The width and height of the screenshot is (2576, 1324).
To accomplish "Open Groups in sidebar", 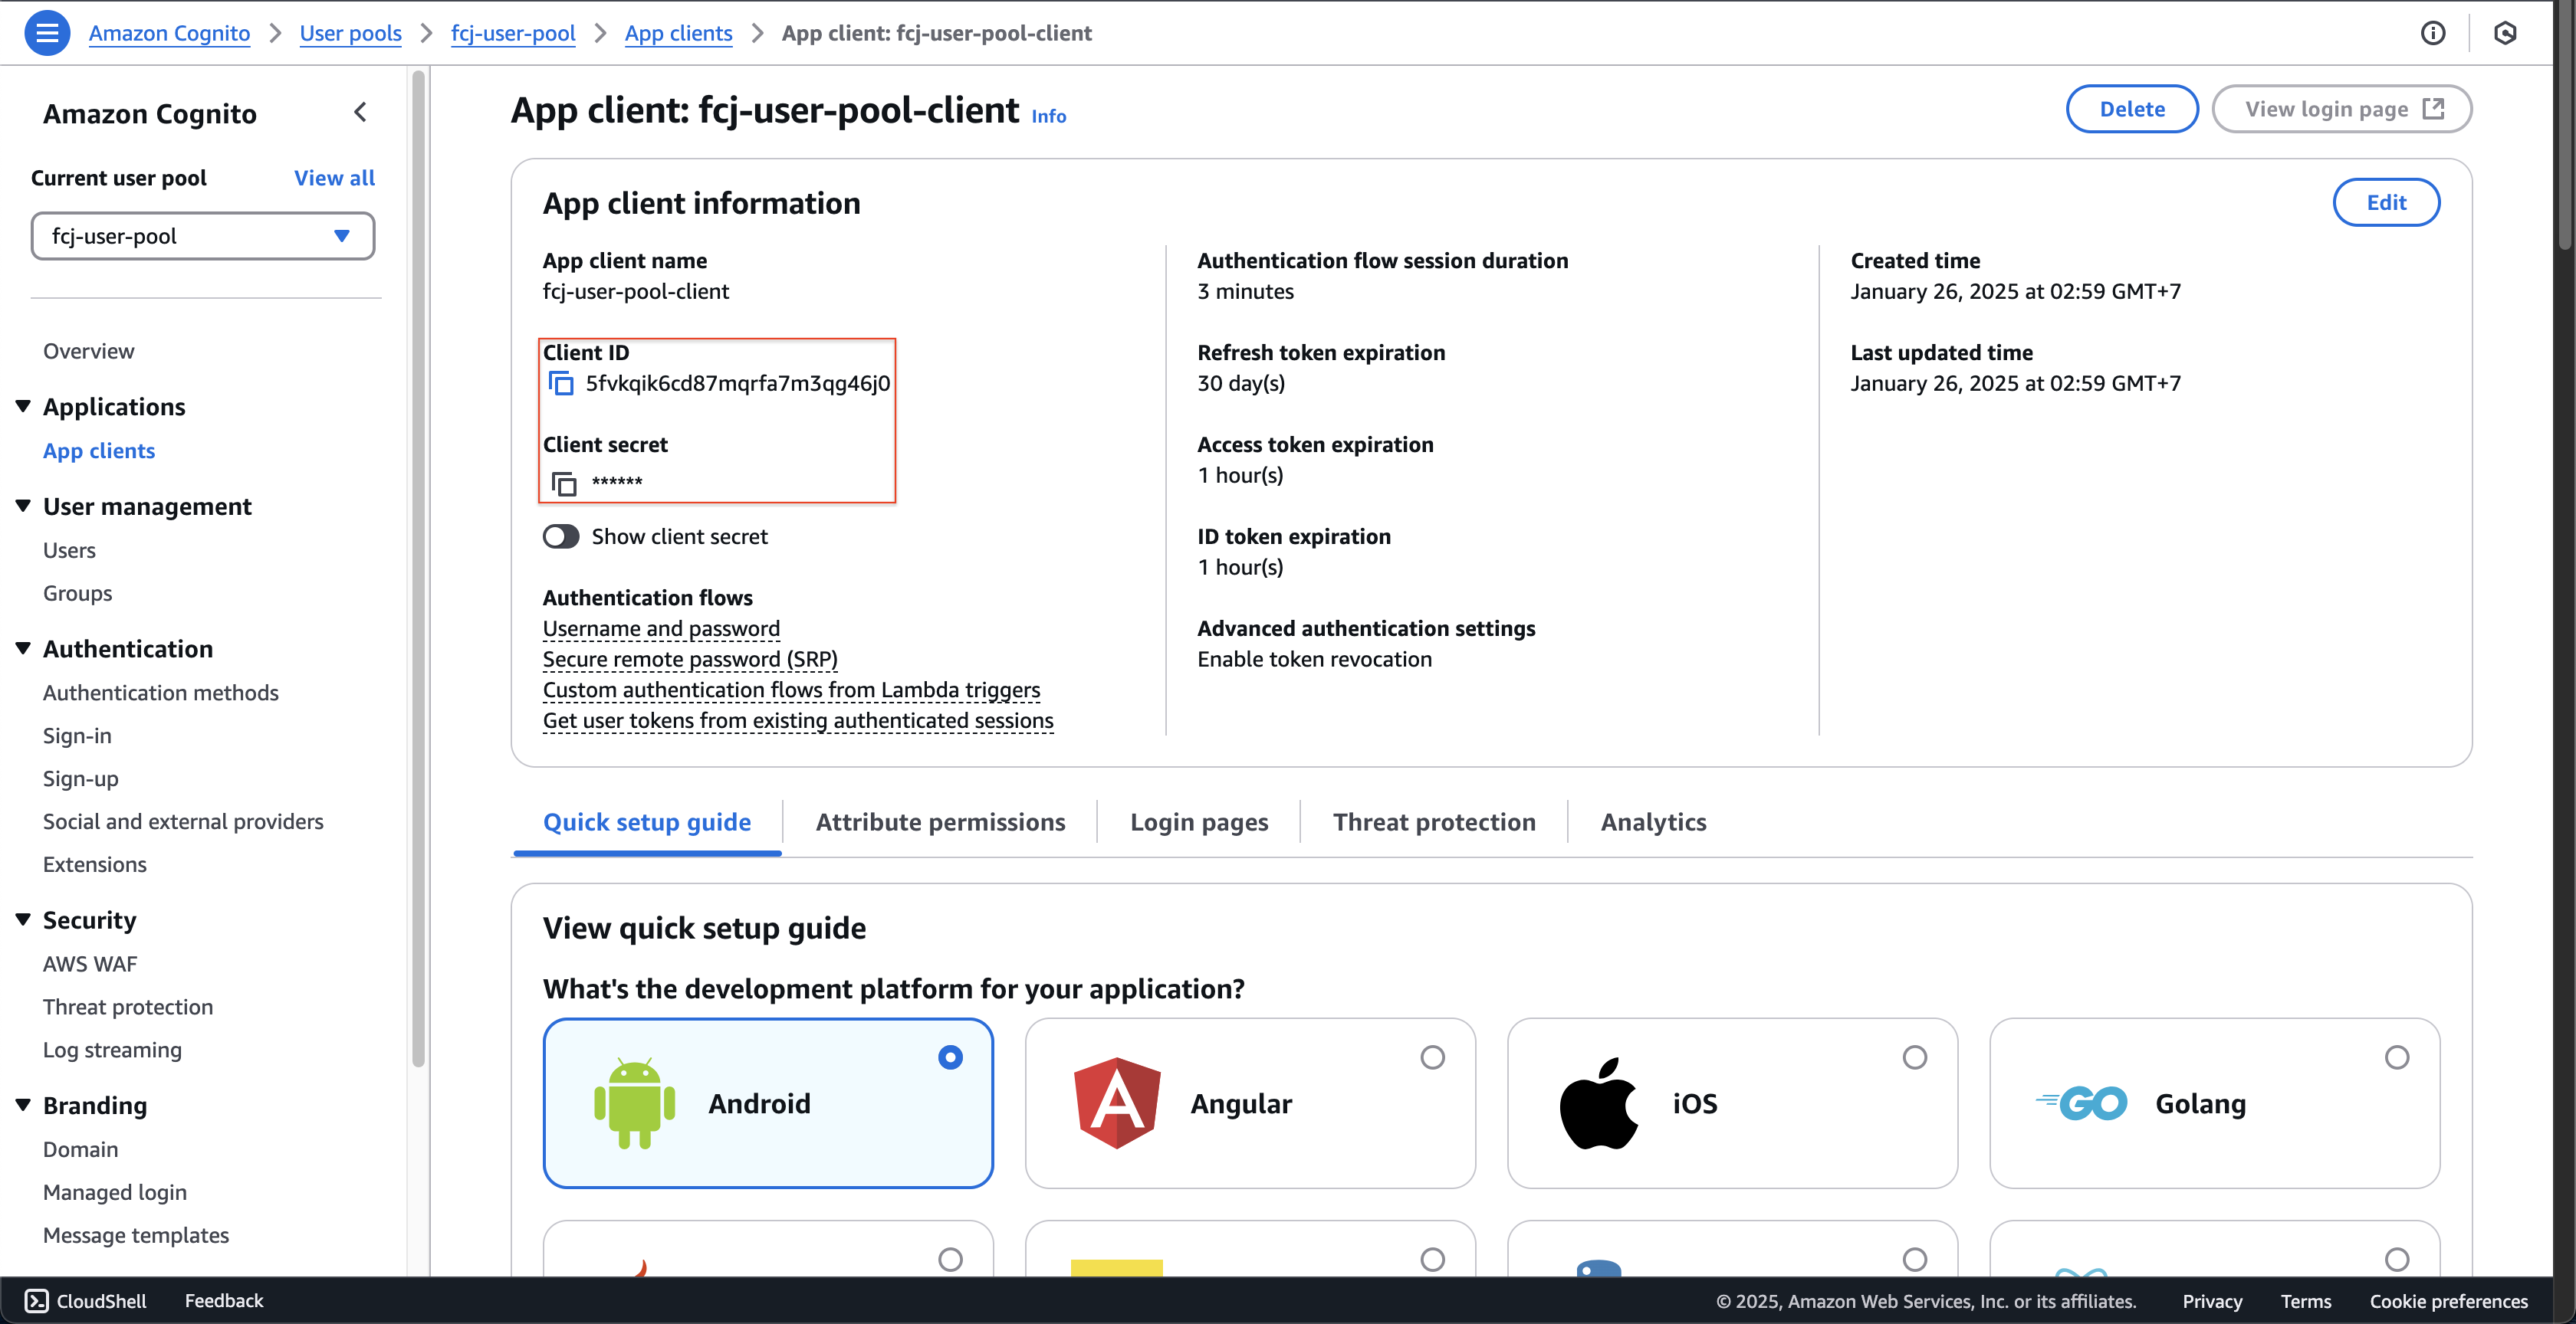I will [77, 594].
